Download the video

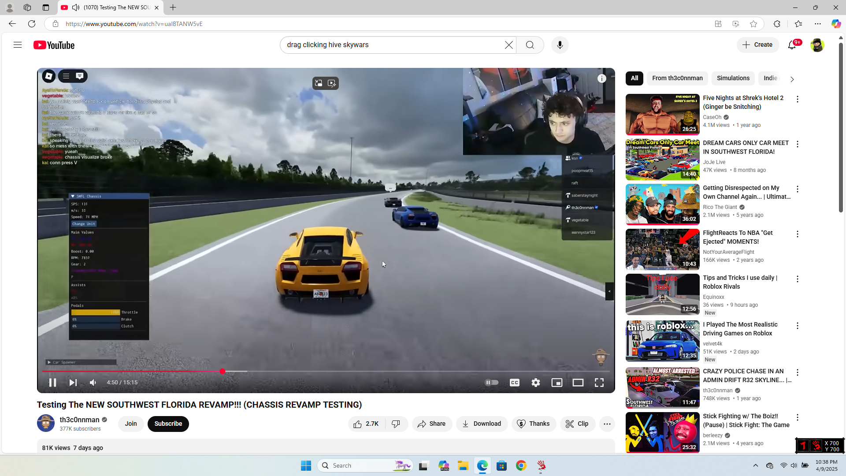(482, 424)
